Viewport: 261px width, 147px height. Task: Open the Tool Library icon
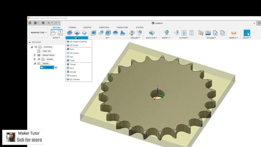(201, 33)
